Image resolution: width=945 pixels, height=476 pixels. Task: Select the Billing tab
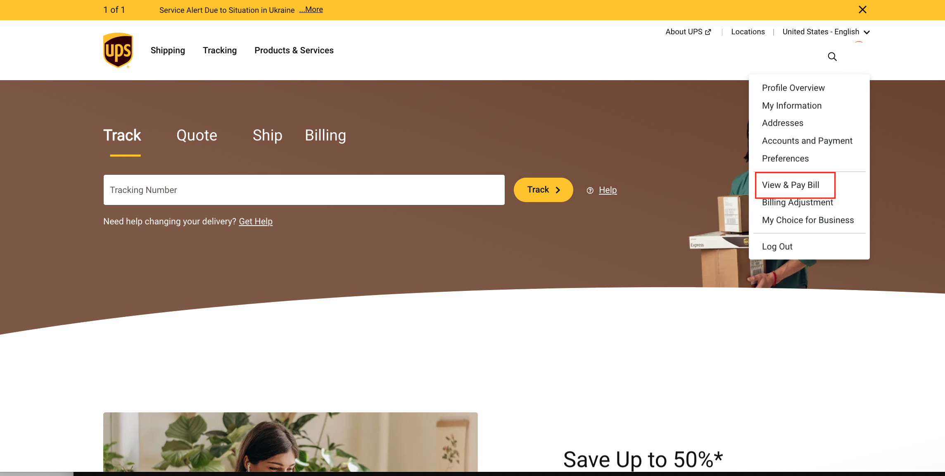click(325, 135)
